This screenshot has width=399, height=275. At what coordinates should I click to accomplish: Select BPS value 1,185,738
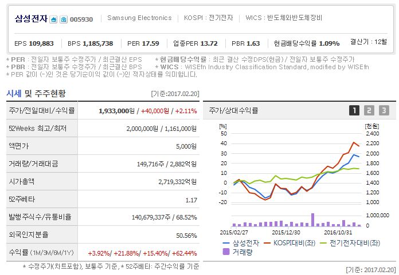coord(97,43)
